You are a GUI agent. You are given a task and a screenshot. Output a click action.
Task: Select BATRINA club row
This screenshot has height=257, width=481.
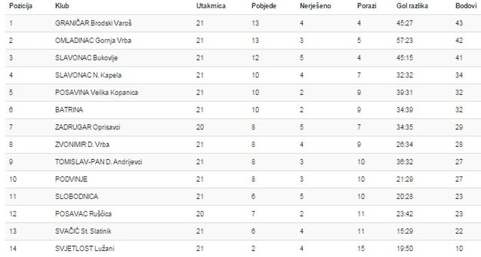coord(243,110)
